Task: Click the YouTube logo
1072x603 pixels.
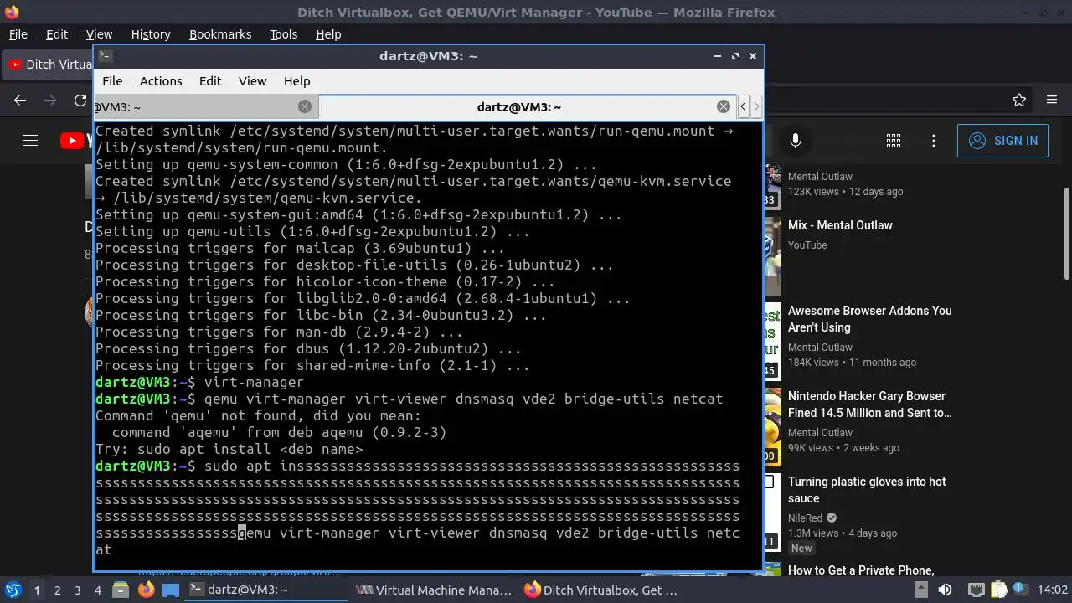Action: coord(76,141)
